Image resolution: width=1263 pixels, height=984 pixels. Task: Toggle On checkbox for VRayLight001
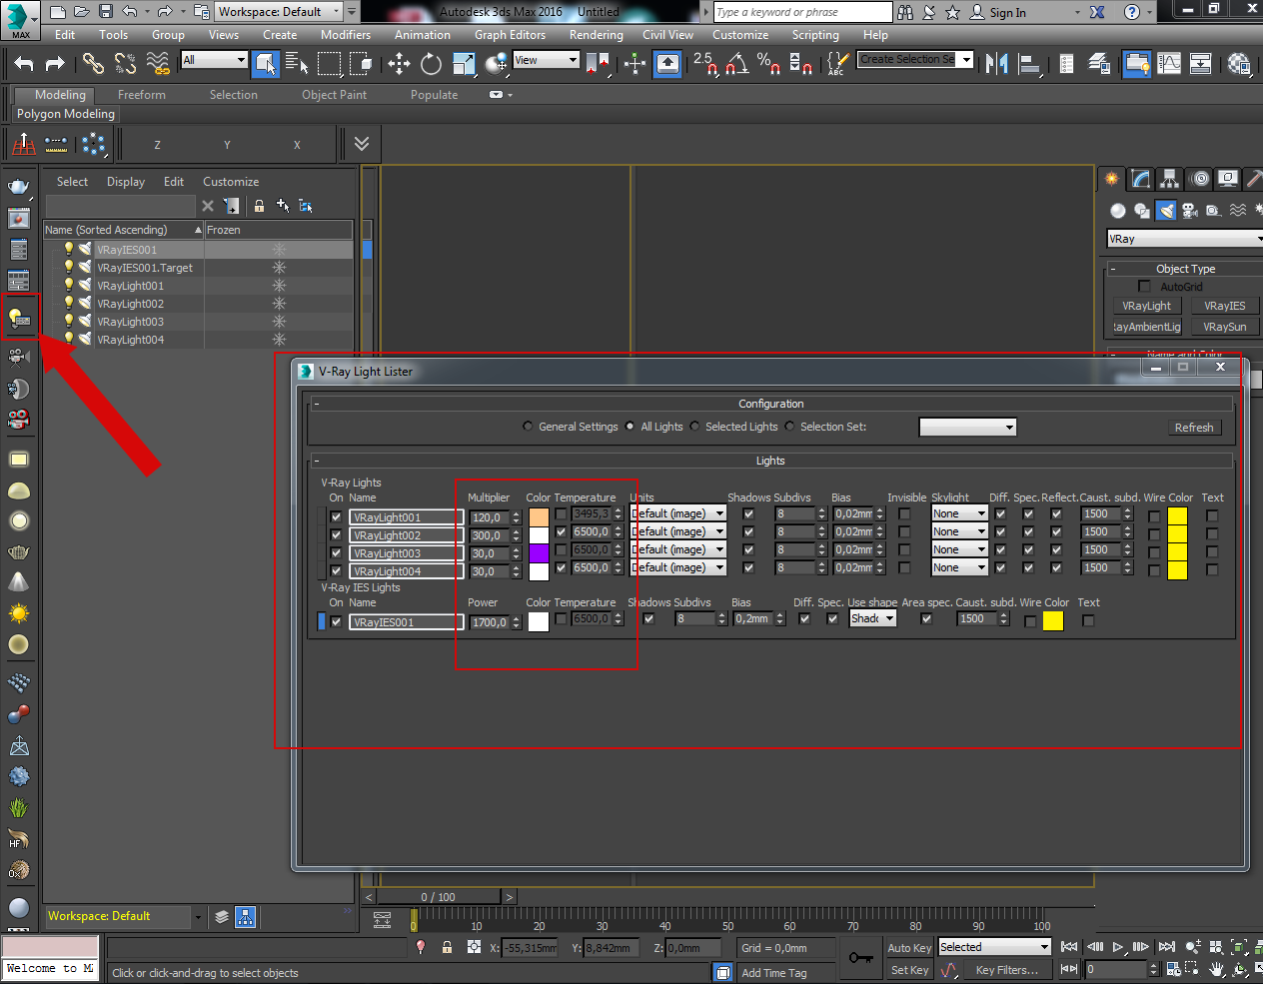coord(336,517)
